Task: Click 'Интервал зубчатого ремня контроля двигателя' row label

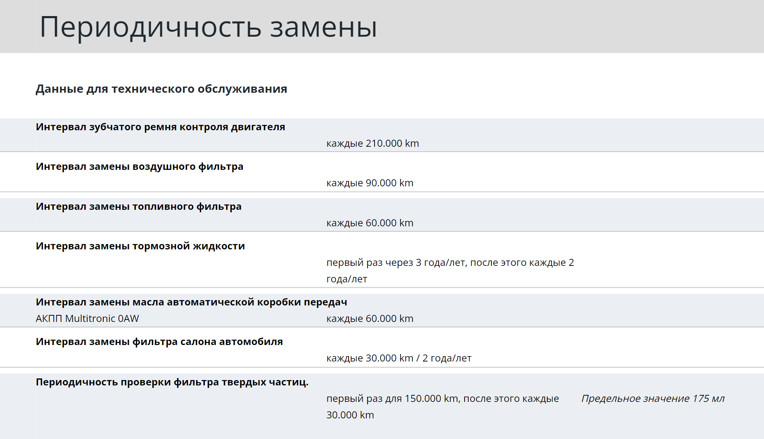Action: pos(160,127)
